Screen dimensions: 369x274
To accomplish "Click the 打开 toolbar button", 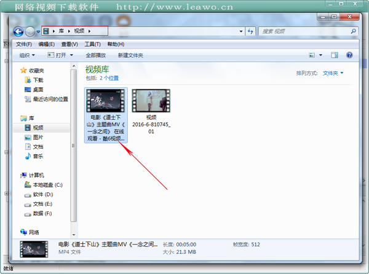I will click(57, 55).
